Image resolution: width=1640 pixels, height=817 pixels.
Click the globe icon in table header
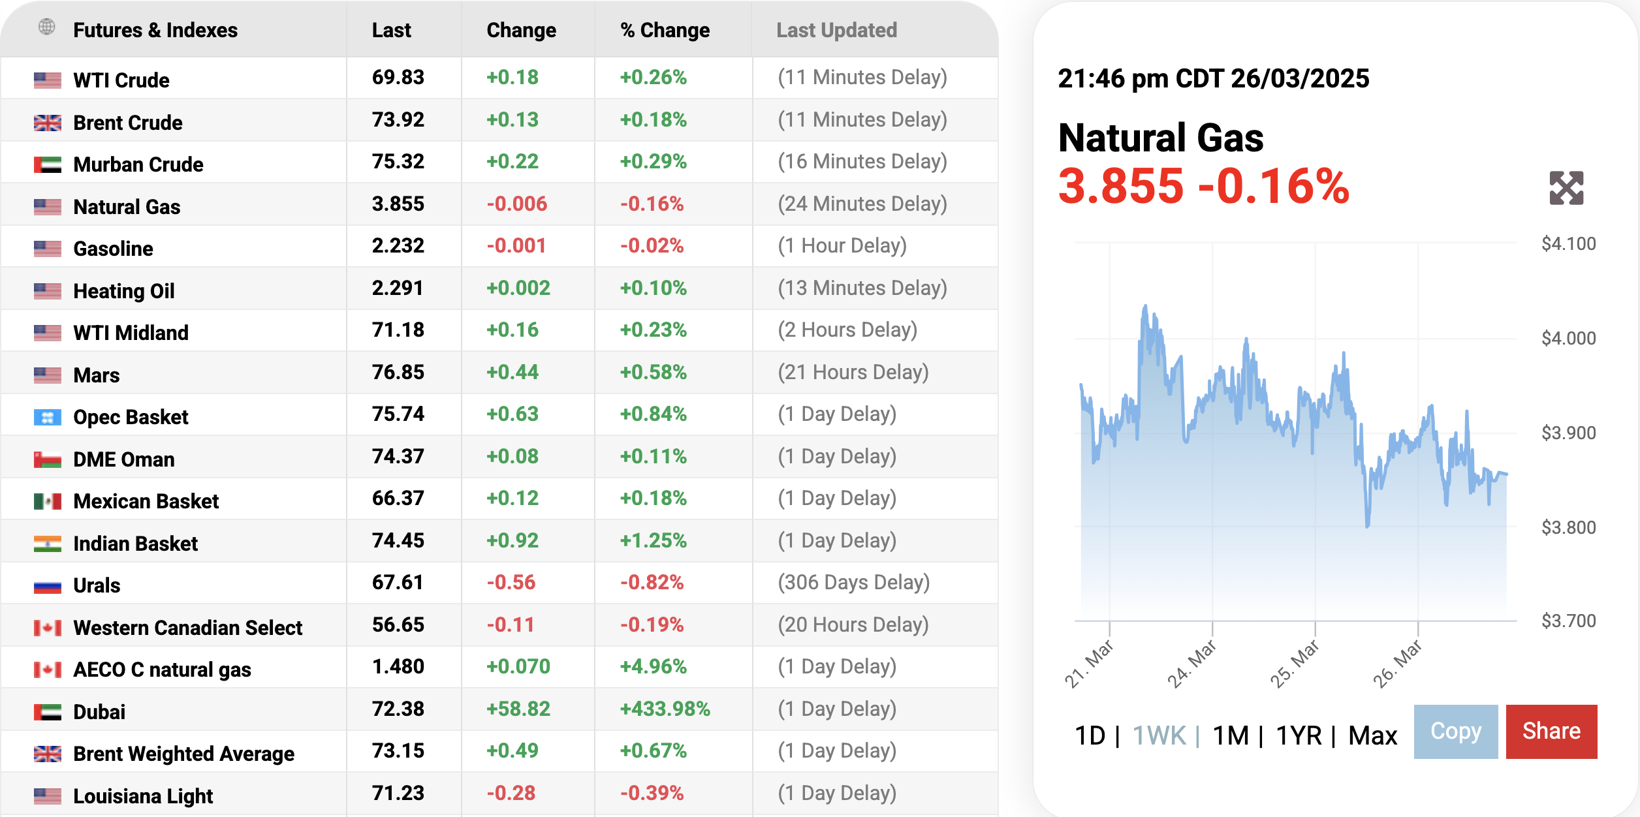point(46,27)
